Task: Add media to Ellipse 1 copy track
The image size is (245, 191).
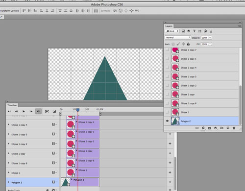Action: [170, 153]
